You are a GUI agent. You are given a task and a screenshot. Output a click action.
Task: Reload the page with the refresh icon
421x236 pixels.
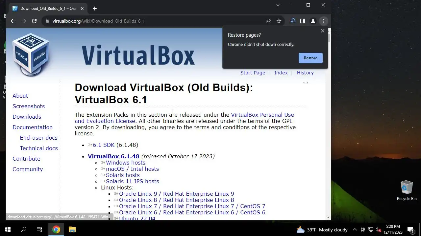(34, 21)
